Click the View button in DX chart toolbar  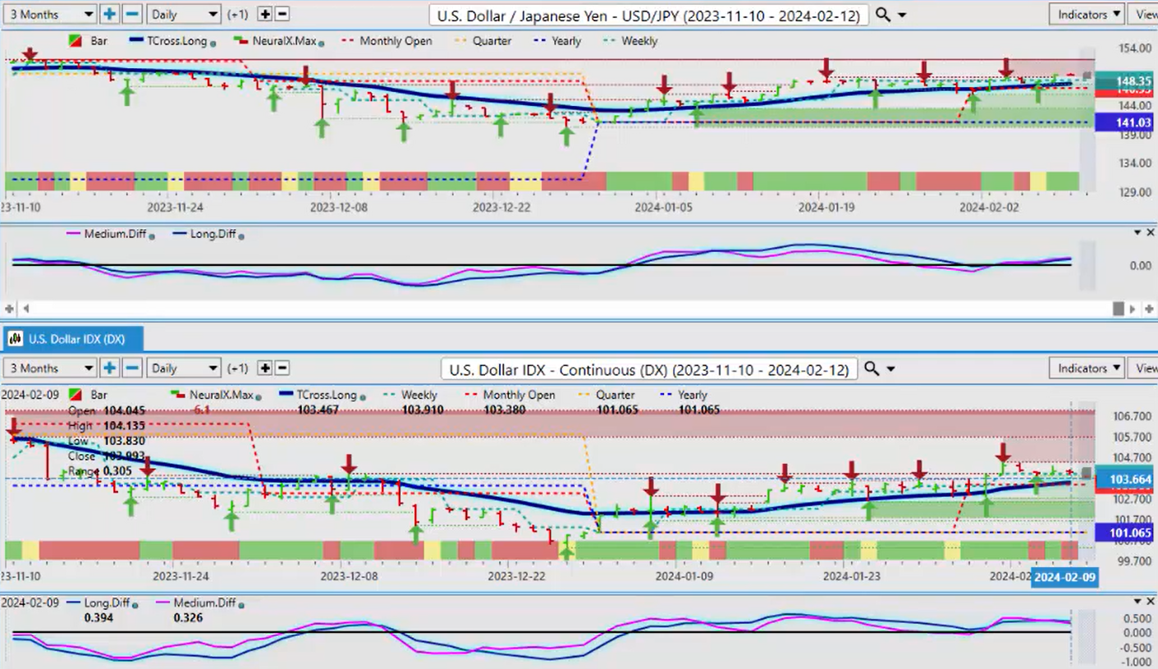click(x=1143, y=368)
